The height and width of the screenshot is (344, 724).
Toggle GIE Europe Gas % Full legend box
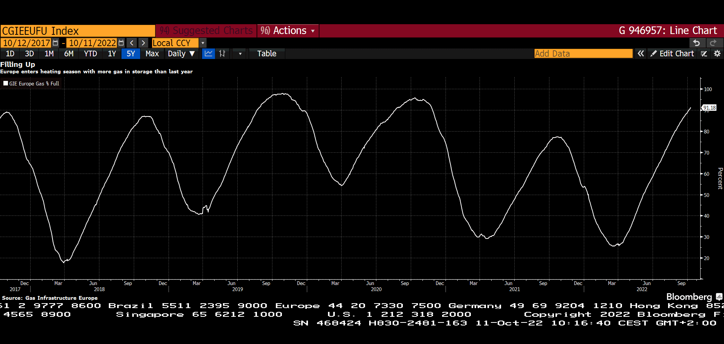6,83
